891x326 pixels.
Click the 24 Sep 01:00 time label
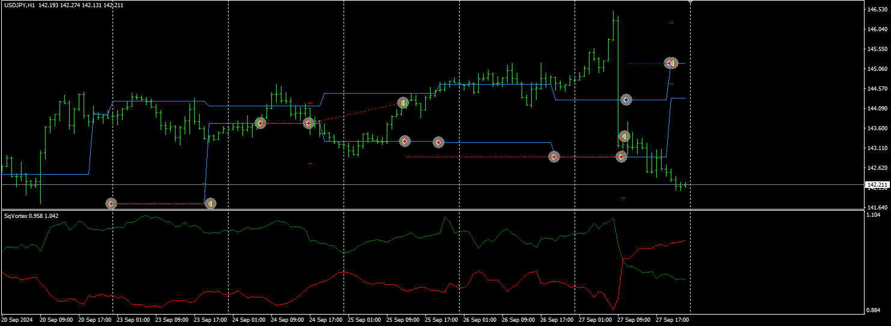248,320
